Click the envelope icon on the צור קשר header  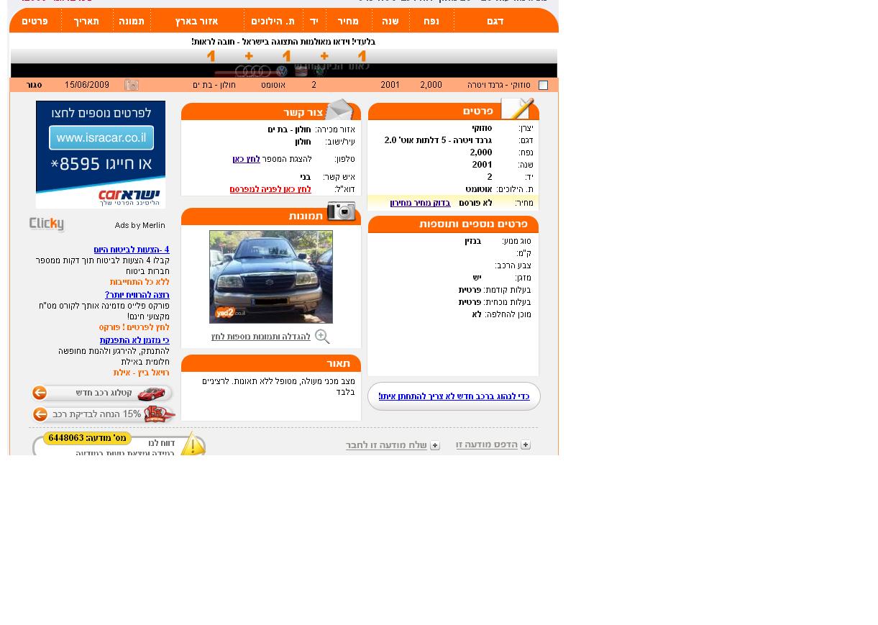[x=339, y=110]
